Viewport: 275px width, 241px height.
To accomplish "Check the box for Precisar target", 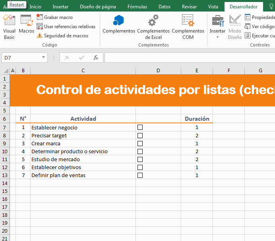I will point(140,135).
